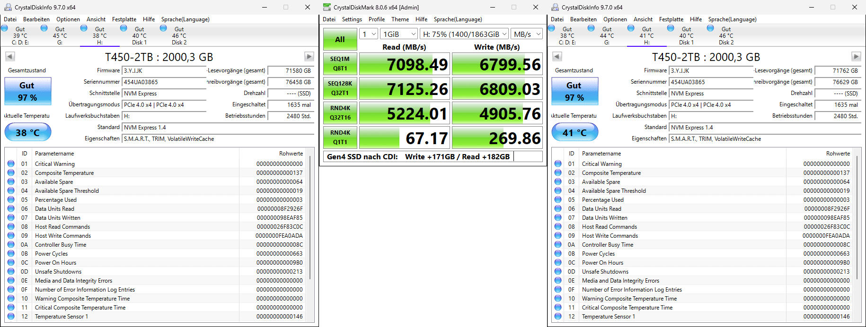Click status dot for Data Units Read, left window
Image resolution: width=866 pixels, height=327 pixels.
click(x=11, y=209)
